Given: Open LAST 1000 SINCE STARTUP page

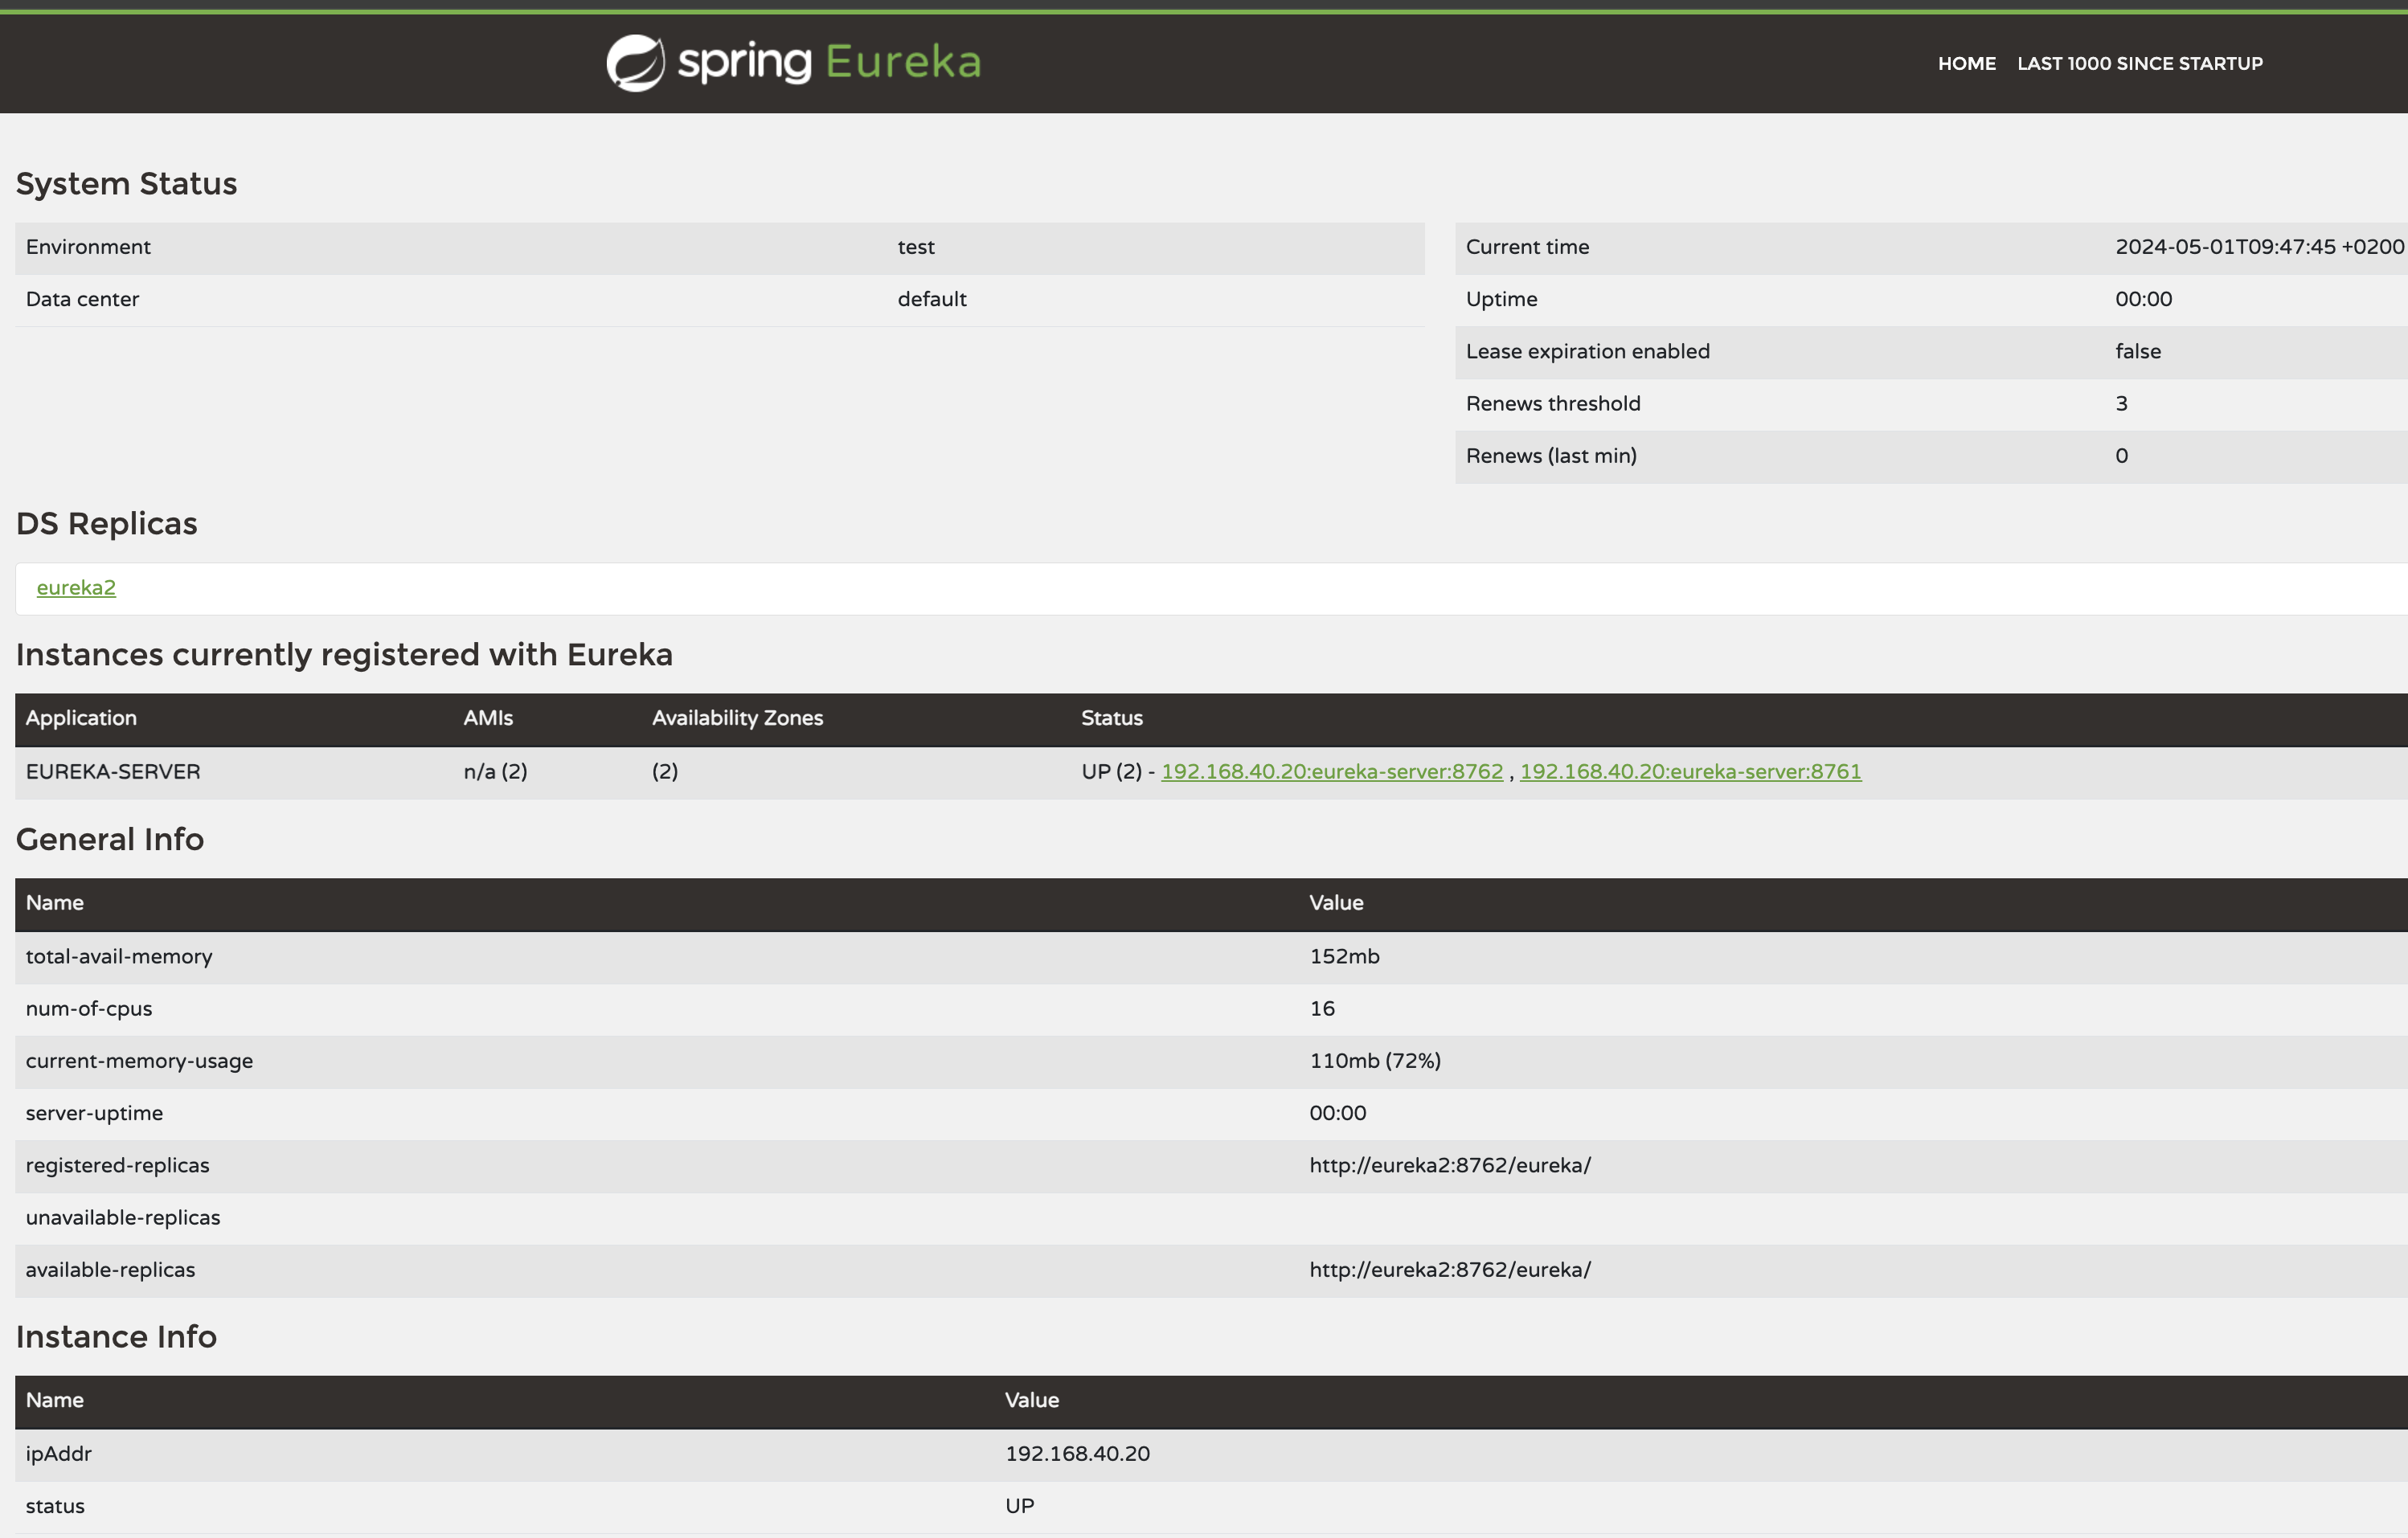Looking at the screenshot, I should tap(2139, 64).
